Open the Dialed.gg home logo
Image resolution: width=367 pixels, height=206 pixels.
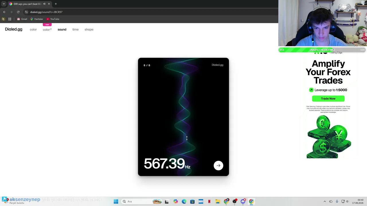pos(13,29)
